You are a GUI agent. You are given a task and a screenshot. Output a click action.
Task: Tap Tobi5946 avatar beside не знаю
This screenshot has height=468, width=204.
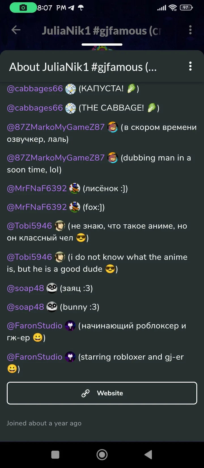[x=60, y=226]
